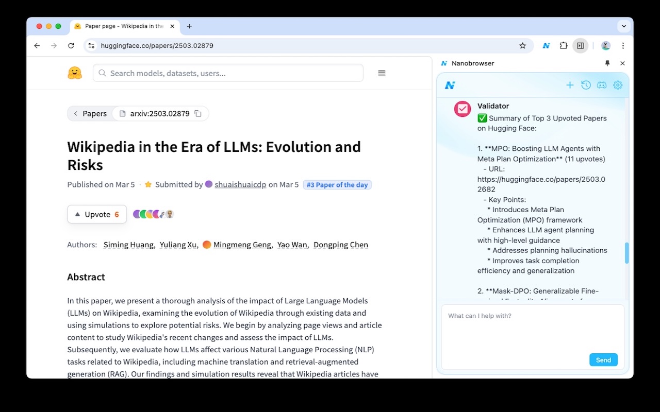
Task: Open the Chrome profile avatar
Action: click(x=606, y=46)
